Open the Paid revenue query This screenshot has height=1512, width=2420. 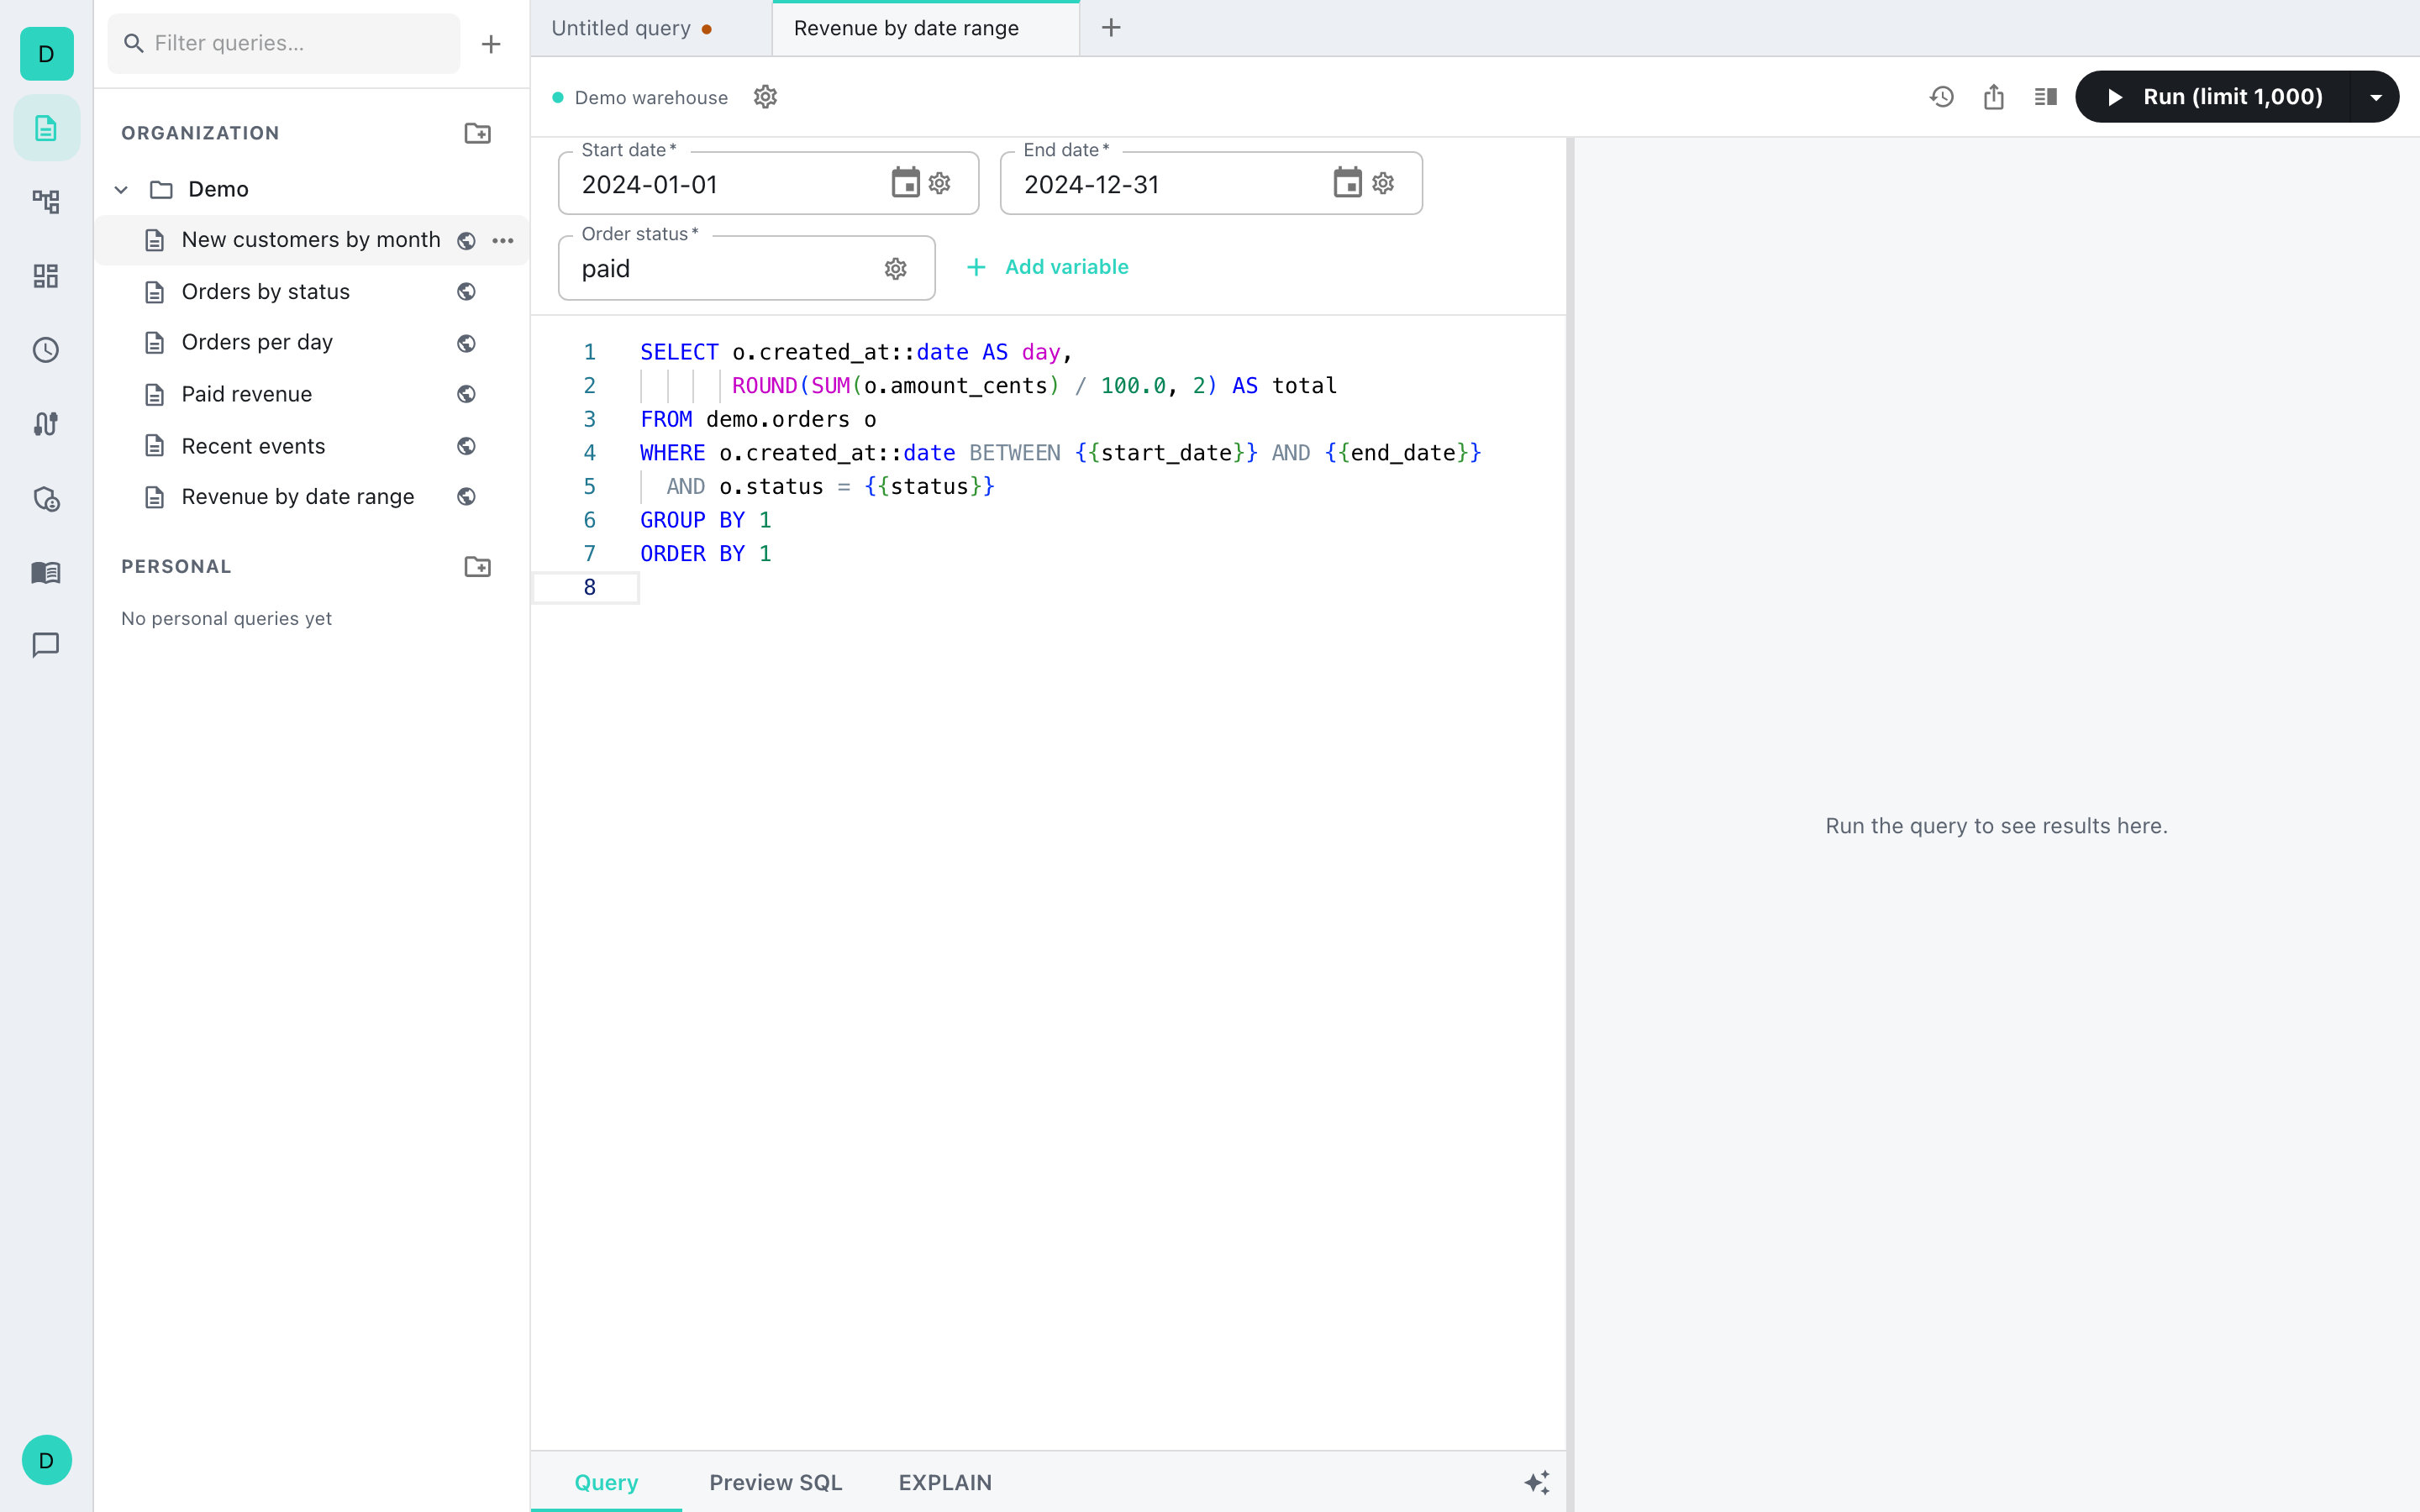311,394
